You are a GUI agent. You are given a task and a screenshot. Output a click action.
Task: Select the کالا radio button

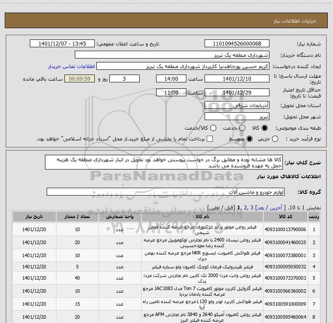click(265, 128)
